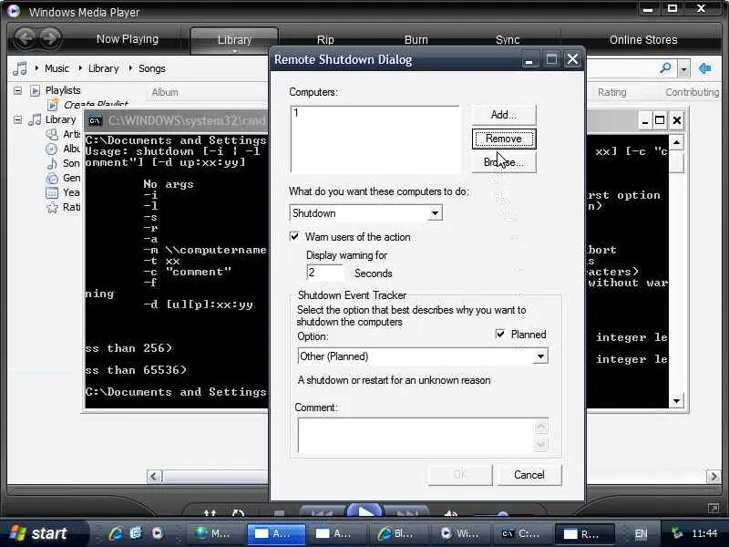Switch to the Rip tab

coord(325,40)
